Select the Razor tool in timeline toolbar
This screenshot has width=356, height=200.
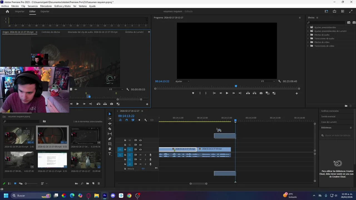110,129
